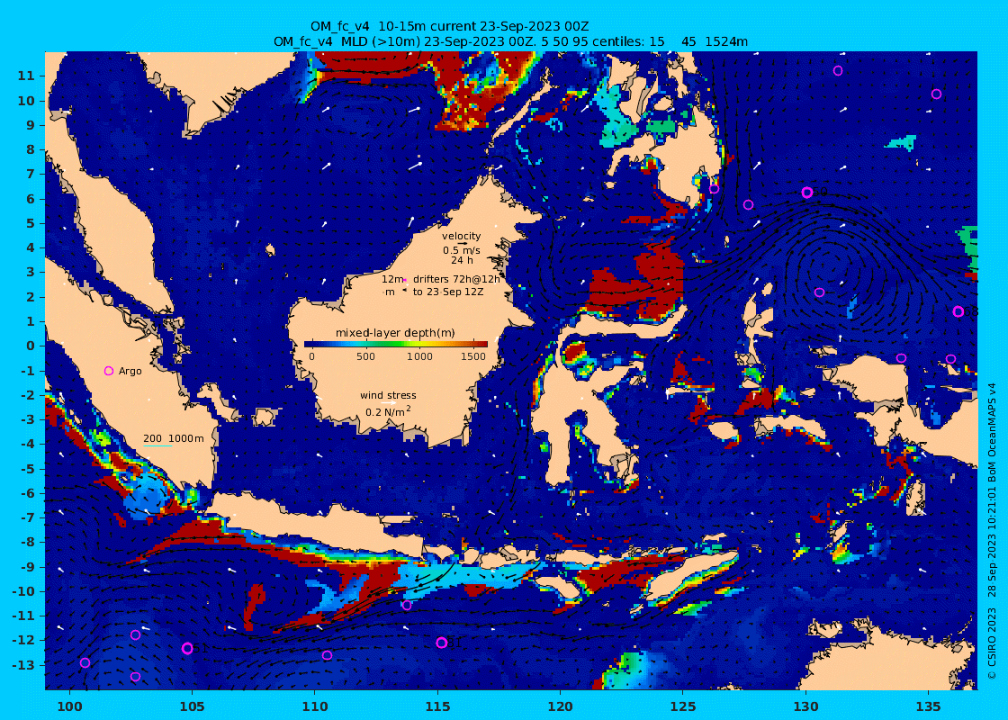Click the velocity scale arrow in legend

coord(461,244)
